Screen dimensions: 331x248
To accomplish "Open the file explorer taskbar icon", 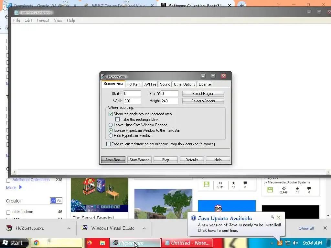I will point(102,243).
